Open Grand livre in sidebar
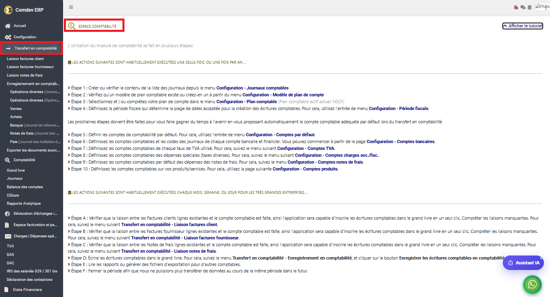Viewport: 550px width, 297px height. [x=16, y=170]
